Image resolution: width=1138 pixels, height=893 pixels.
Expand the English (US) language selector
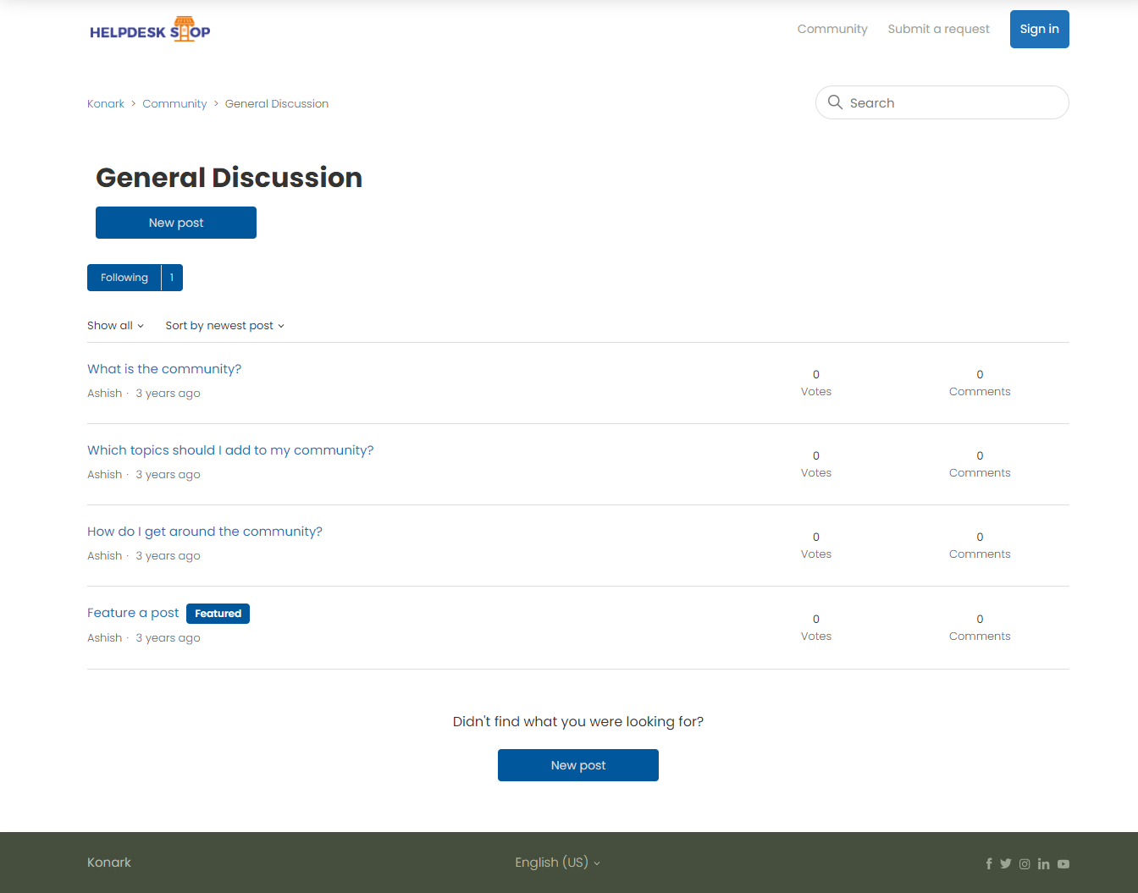point(557,863)
